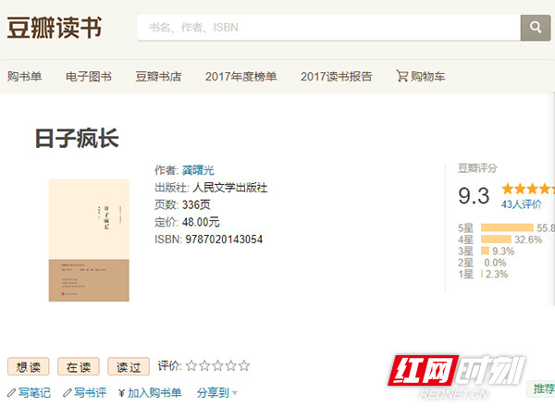Mark the book as 读过
The height and width of the screenshot is (419, 555).
click(129, 366)
